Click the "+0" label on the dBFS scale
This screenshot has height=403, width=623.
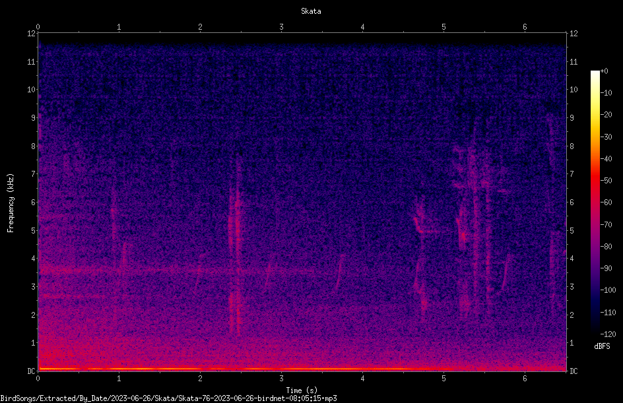pos(604,71)
